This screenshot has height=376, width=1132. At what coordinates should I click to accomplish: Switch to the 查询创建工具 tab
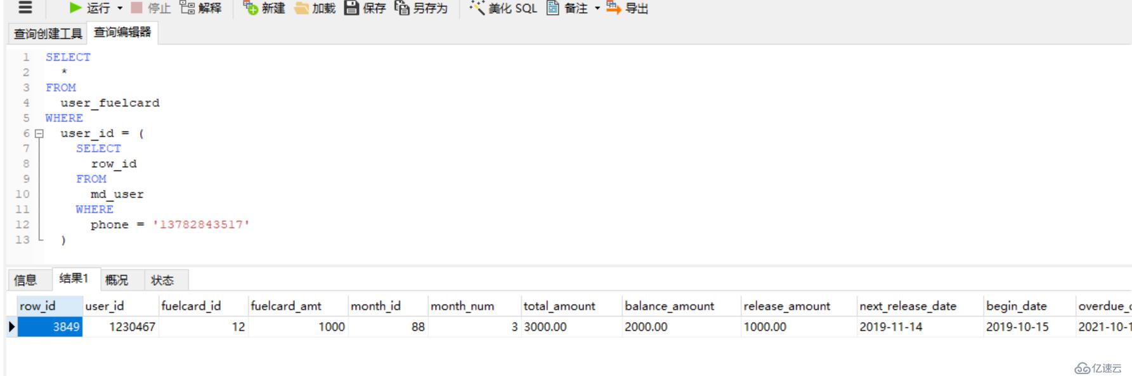pos(48,34)
